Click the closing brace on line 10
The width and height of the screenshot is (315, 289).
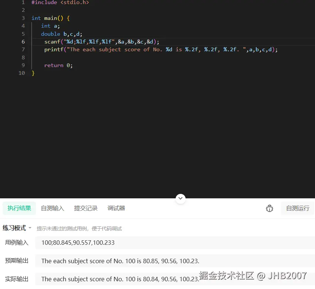pyautogui.click(x=33, y=73)
